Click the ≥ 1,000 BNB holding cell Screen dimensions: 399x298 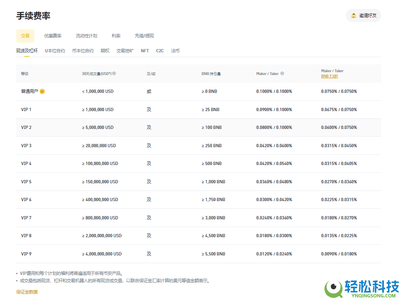(x=214, y=182)
